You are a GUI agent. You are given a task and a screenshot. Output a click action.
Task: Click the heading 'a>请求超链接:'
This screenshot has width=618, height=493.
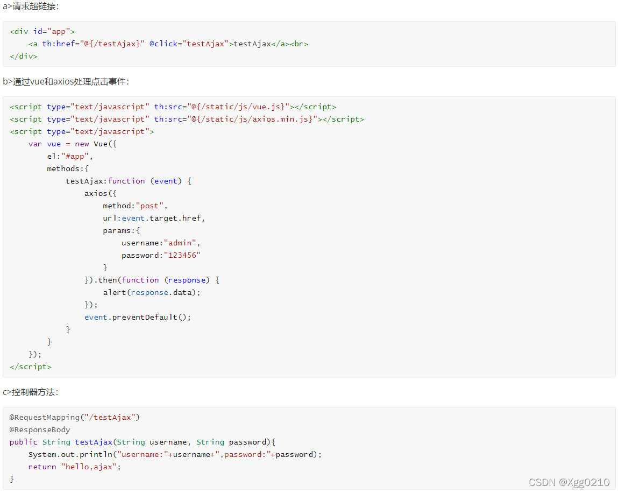tap(31, 6)
